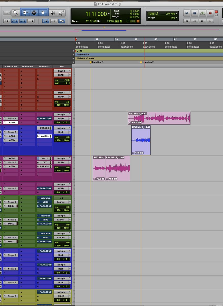This screenshot has height=306, width=223.
Task: Open the Grid value dropdown
Action: (x=176, y=14)
